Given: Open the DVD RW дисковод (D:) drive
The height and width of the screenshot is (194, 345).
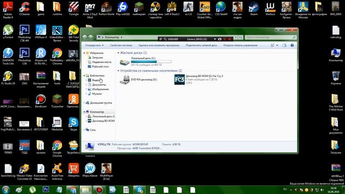Looking at the screenshot, I should coord(138,79).
